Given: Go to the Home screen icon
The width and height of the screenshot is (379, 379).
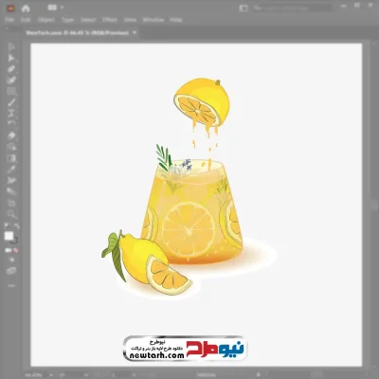Looking at the screenshot, I should point(26,9).
